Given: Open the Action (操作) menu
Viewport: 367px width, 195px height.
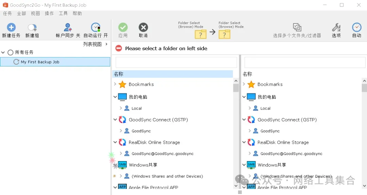Looking at the screenshot, I should pyautogui.click(x=49, y=13).
